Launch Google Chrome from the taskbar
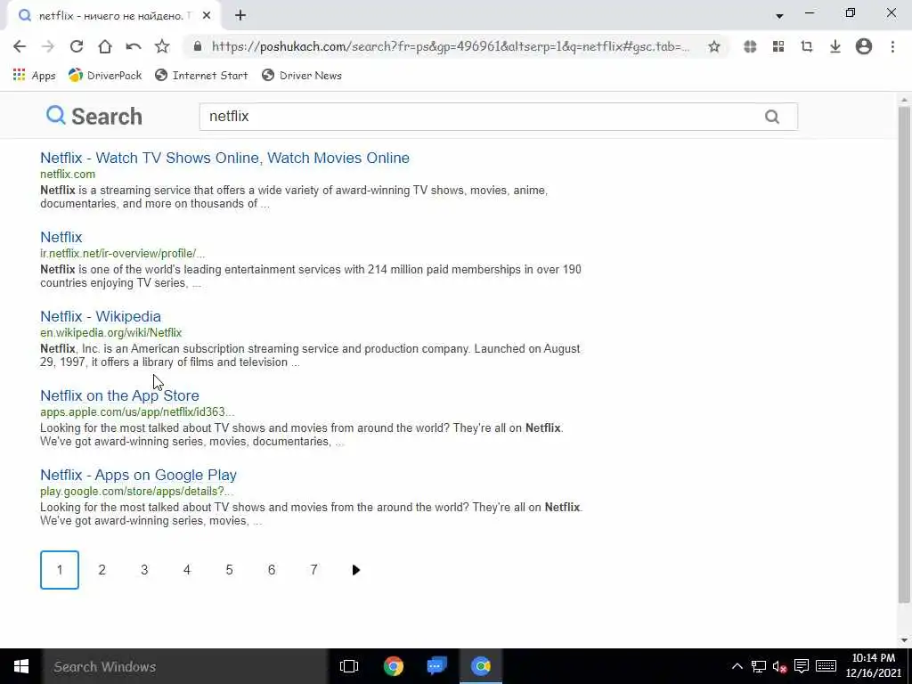The height and width of the screenshot is (684, 912). click(x=394, y=666)
